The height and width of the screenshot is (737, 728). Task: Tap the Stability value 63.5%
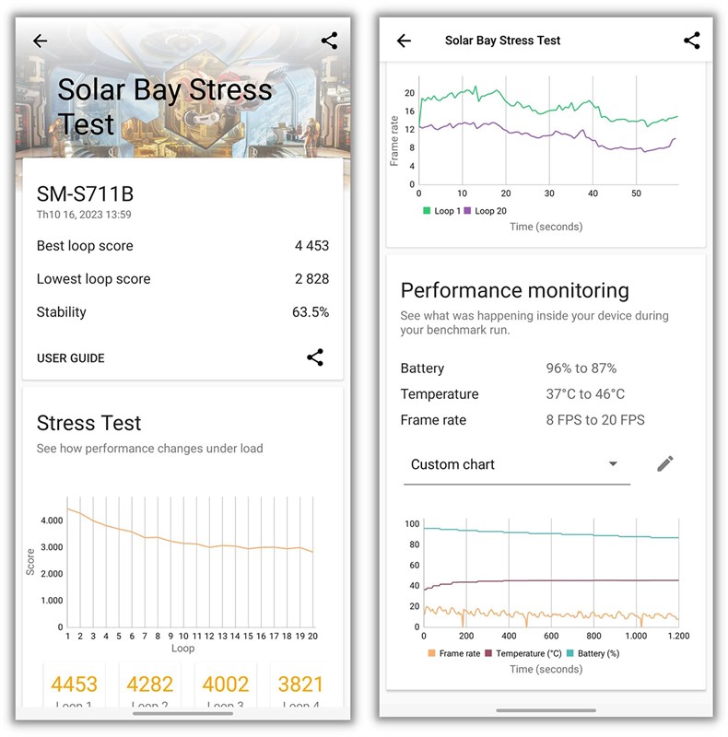[311, 312]
